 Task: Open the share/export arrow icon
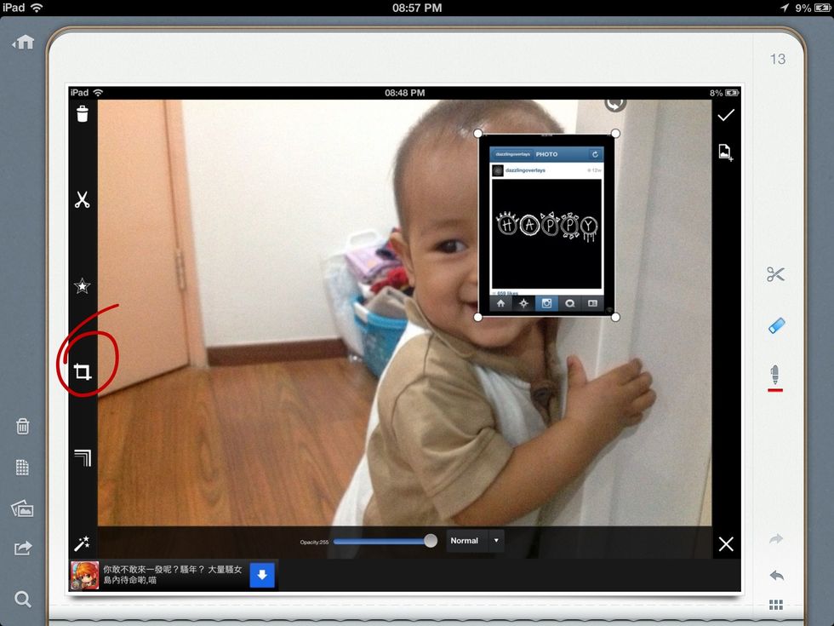(x=23, y=548)
